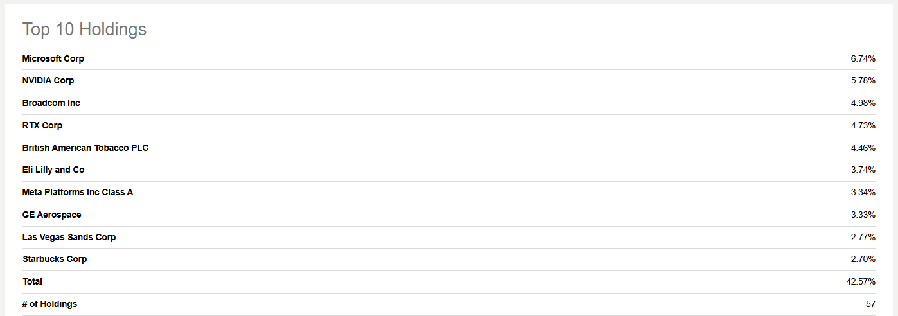Viewport: 898px width, 316px height.
Task: Click the 42.57% total percentage
Action: pyautogui.click(x=861, y=281)
